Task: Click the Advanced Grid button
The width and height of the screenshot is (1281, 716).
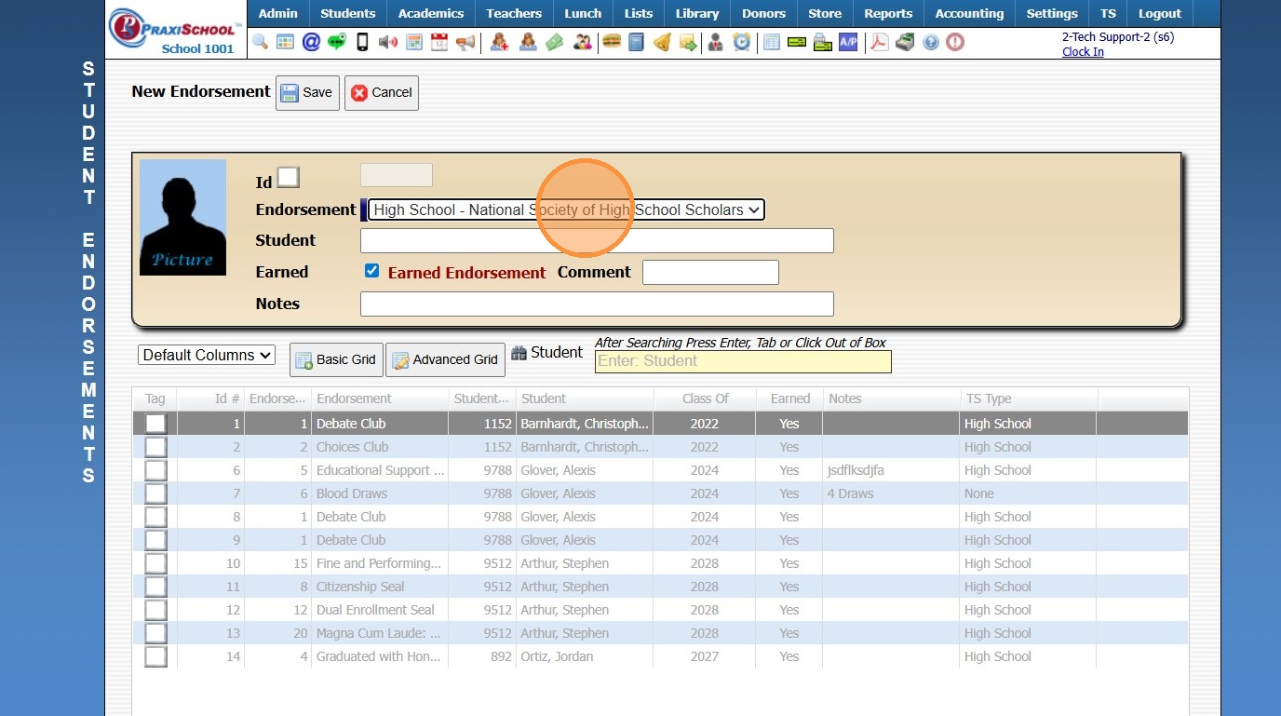Action: click(x=445, y=359)
